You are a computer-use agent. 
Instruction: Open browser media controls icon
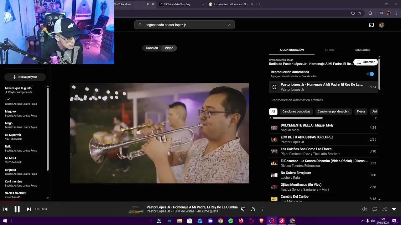381,13
